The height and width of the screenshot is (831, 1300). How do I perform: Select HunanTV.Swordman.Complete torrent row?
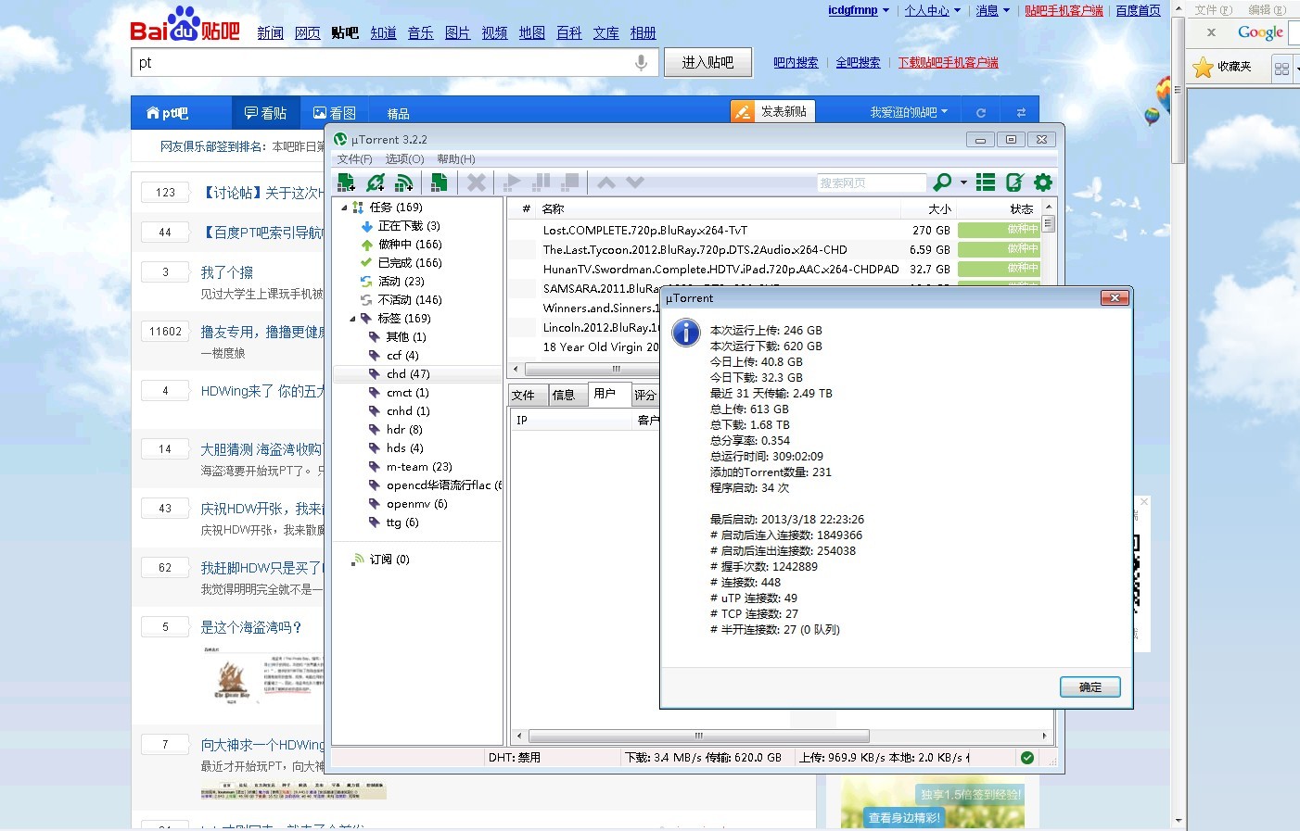click(777, 270)
